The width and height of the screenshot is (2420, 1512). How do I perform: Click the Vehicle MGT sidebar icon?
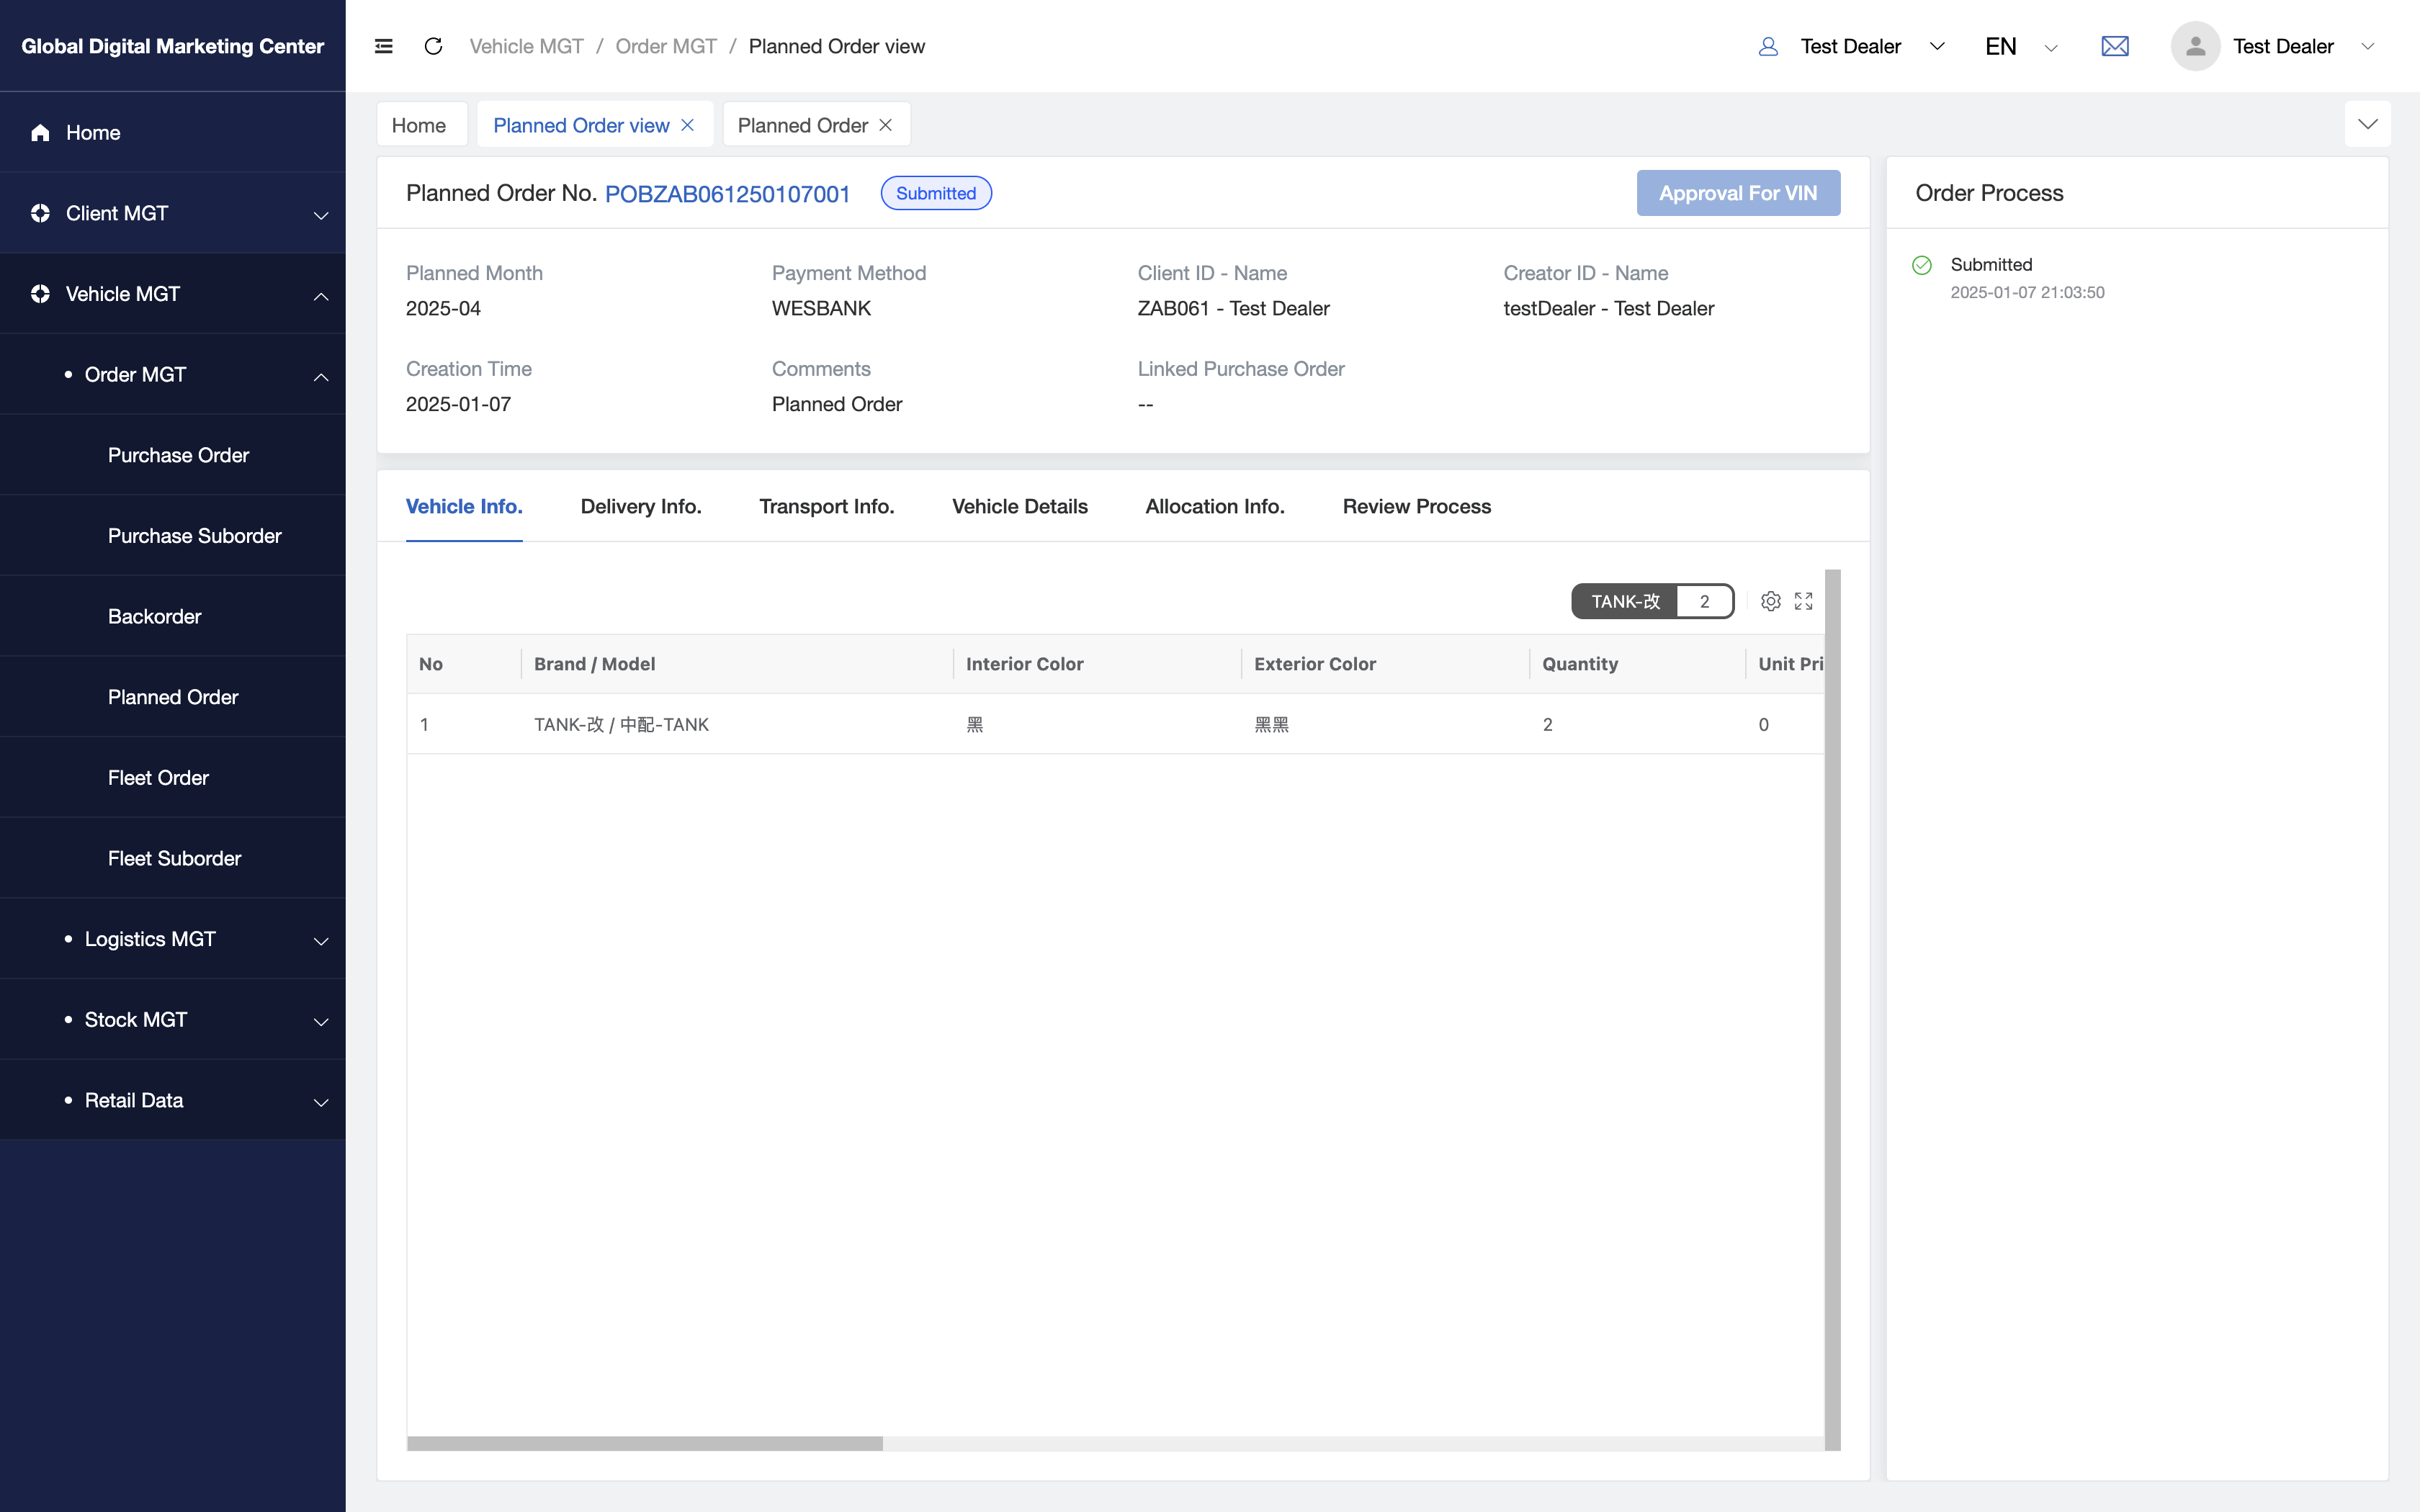click(40, 294)
